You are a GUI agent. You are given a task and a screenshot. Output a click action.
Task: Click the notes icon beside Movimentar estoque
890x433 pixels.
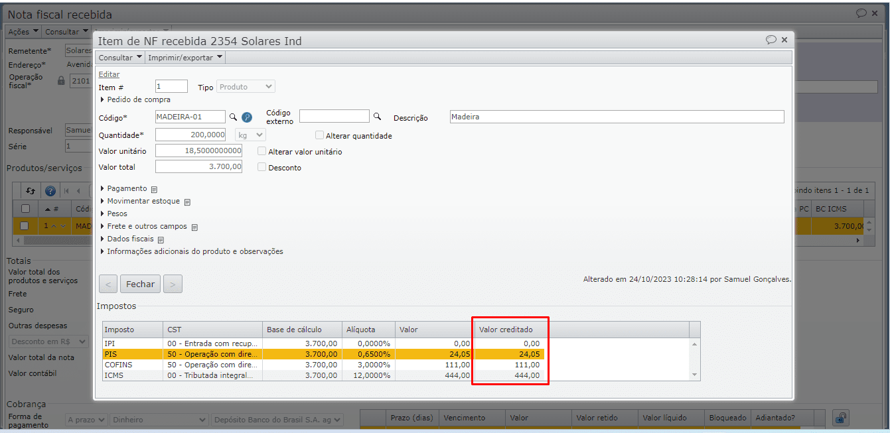tap(187, 202)
